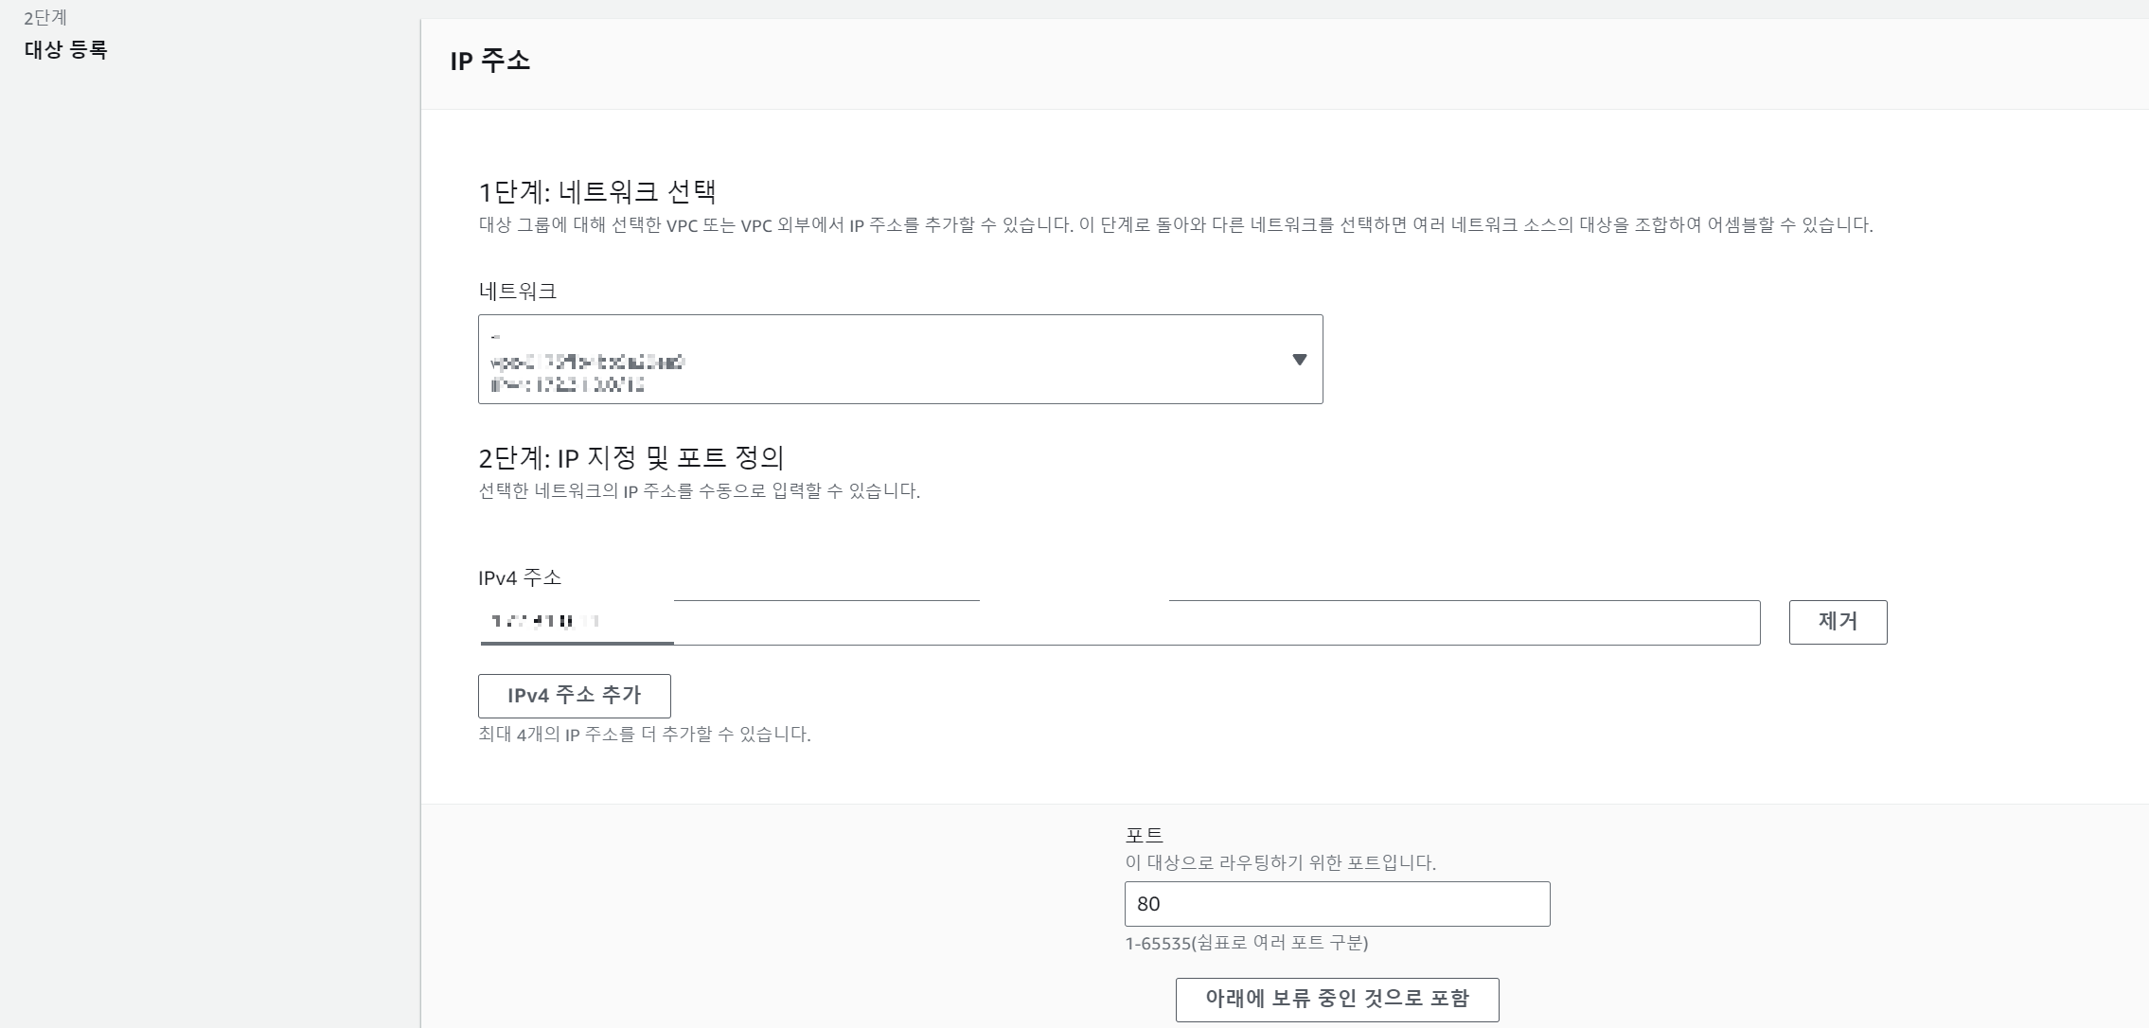The image size is (2149, 1028).
Task: Click the 2단계 label in sidebar
Action: (45, 17)
